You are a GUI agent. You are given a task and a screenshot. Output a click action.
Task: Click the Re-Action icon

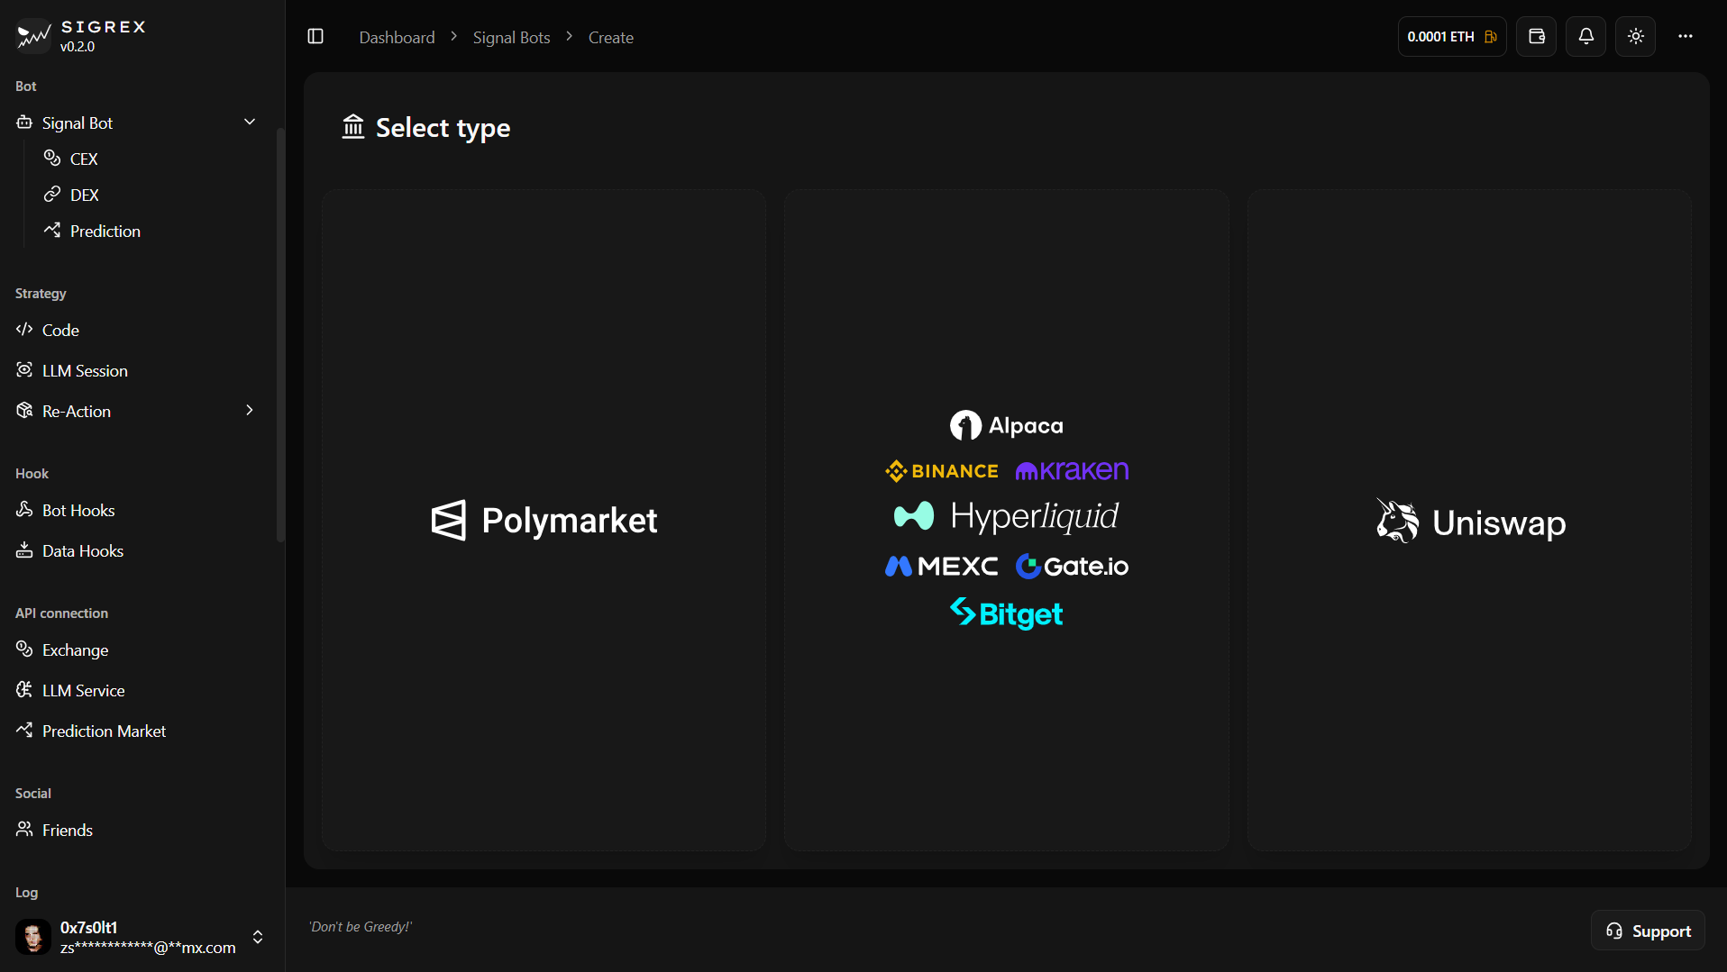point(24,411)
